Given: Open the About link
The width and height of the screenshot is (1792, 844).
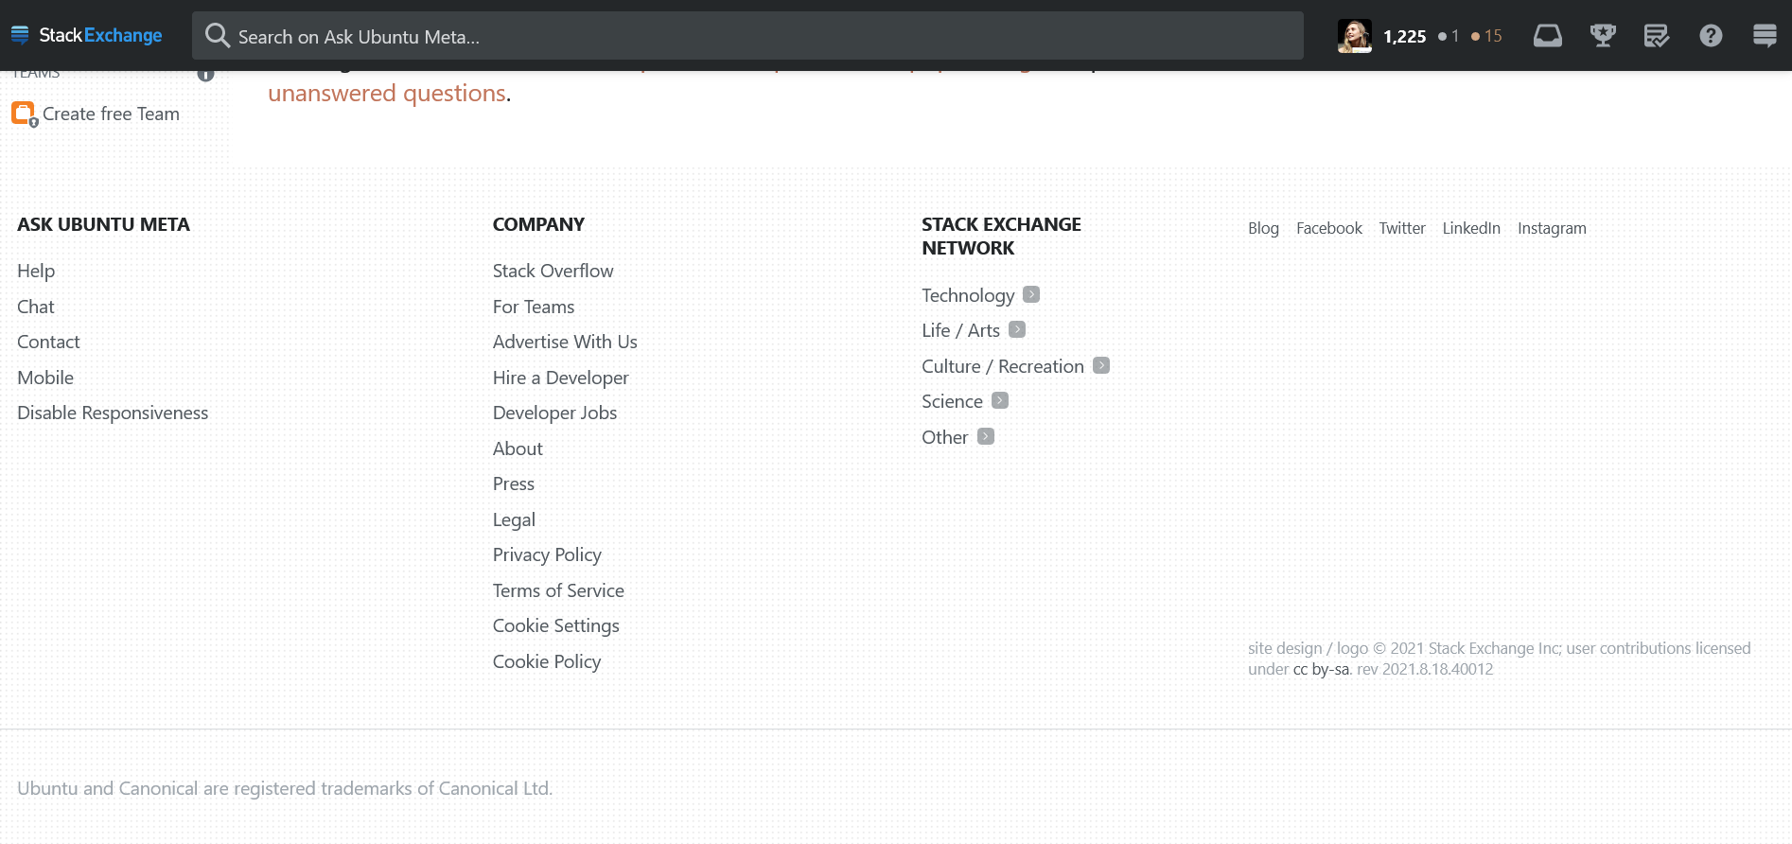Looking at the screenshot, I should (518, 448).
